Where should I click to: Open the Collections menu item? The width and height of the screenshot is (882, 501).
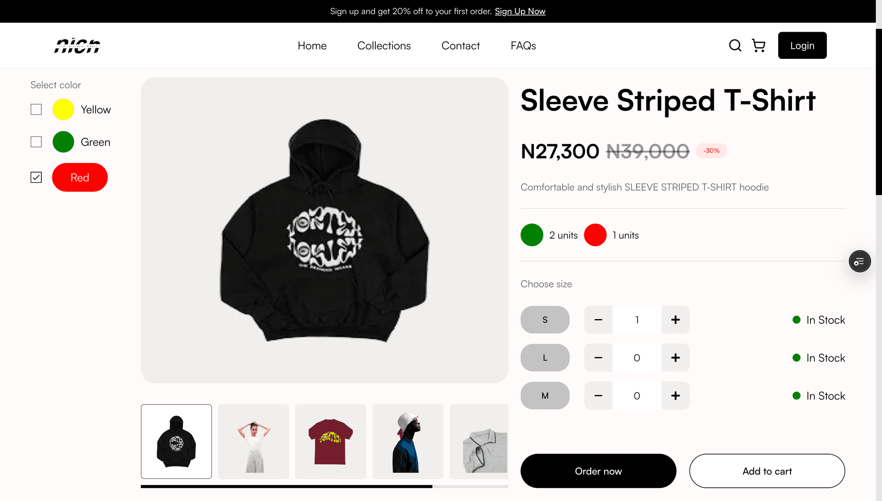tap(384, 45)
